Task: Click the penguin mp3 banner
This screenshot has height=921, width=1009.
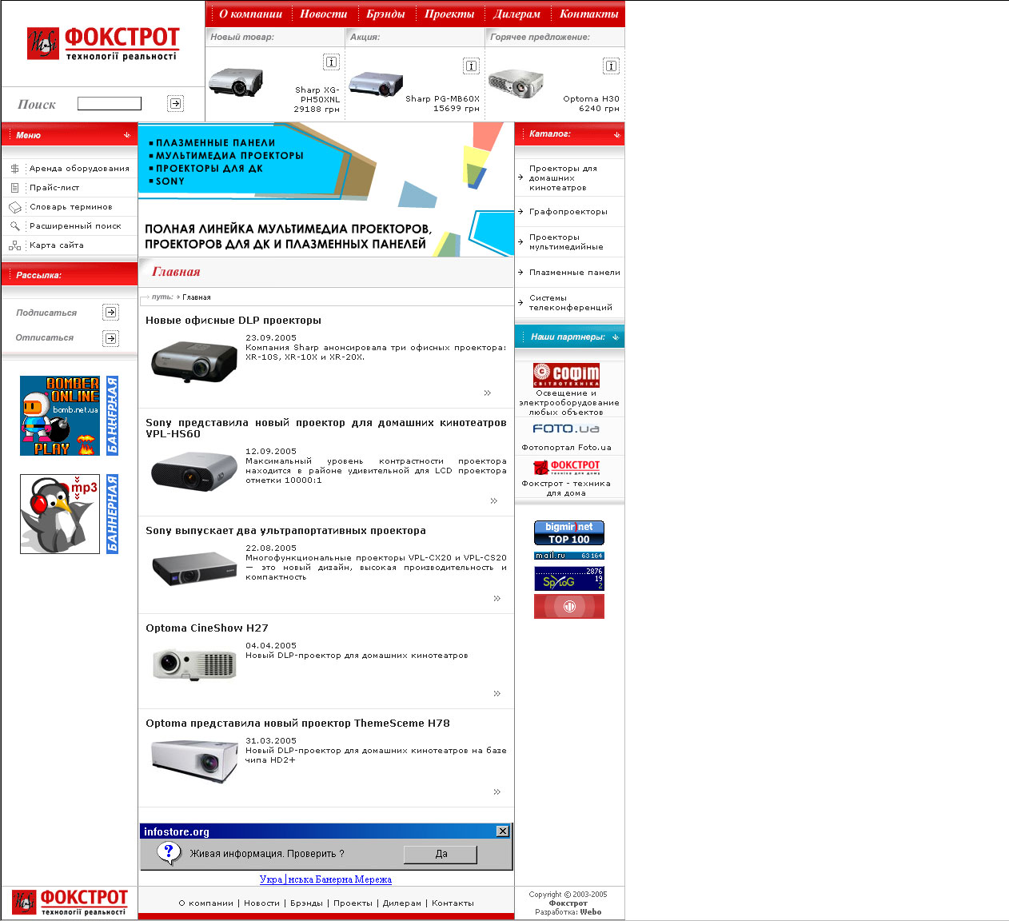Action: (60, 514)
